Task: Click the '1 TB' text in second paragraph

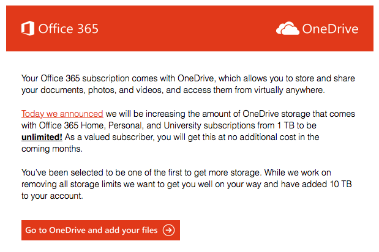Action: tap(286, 125)
